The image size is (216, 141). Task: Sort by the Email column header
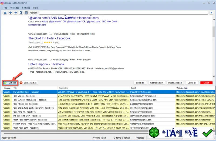pyautogui.click(x=152, y=88)
